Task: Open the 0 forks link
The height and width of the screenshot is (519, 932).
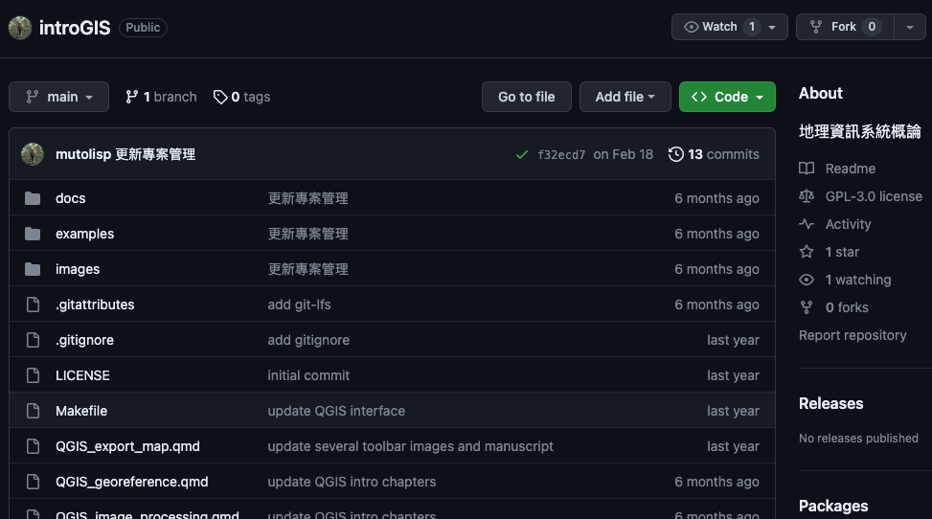Action: (x=847, y=308)
